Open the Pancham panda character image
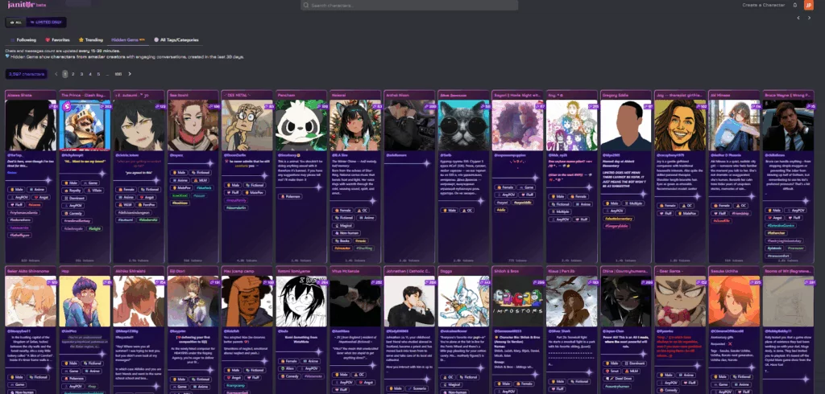The width and height of the screenshot is (825, 394). point(301,125)
